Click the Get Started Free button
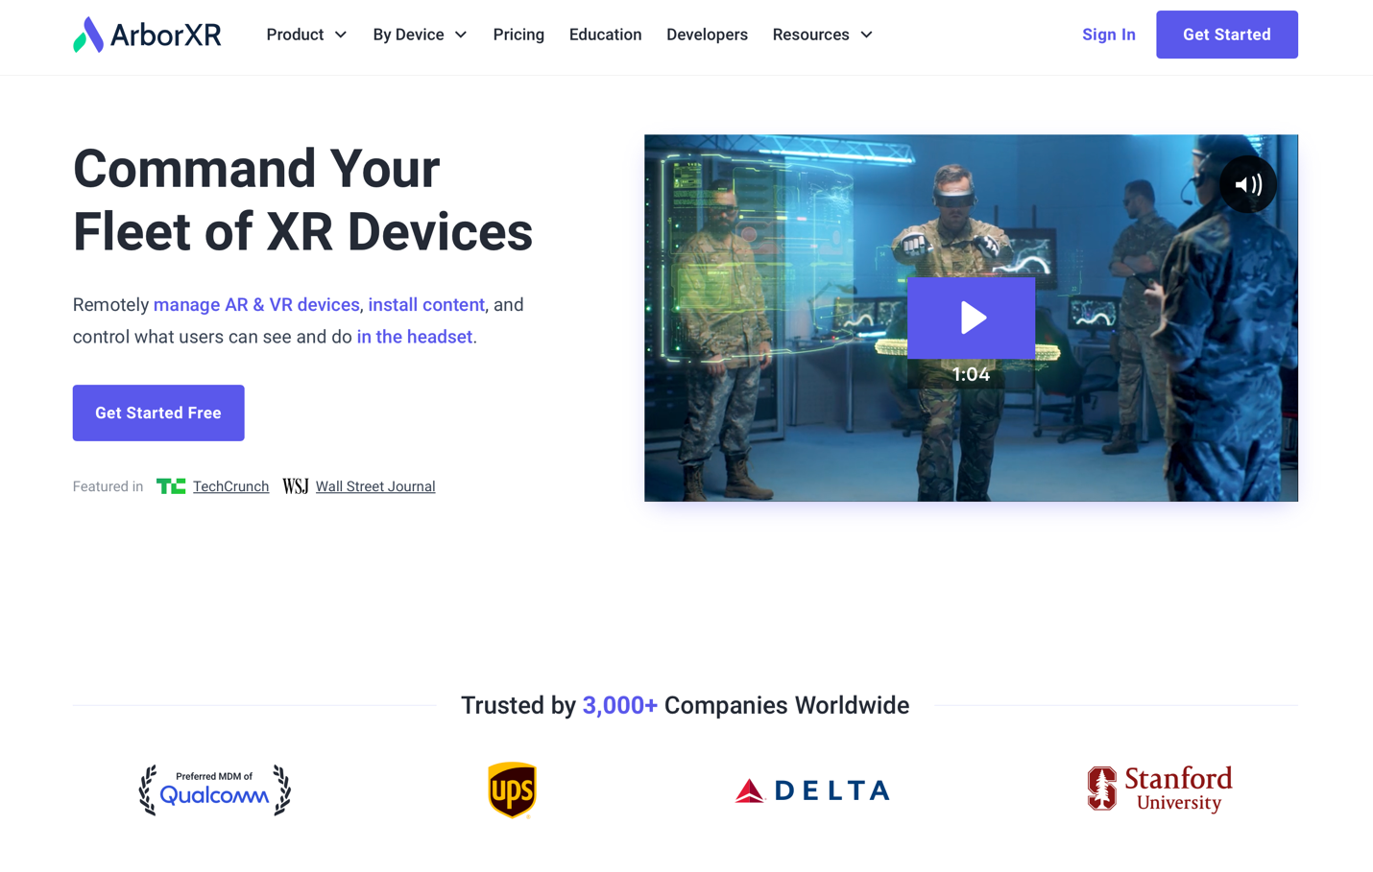 (158, 412)
